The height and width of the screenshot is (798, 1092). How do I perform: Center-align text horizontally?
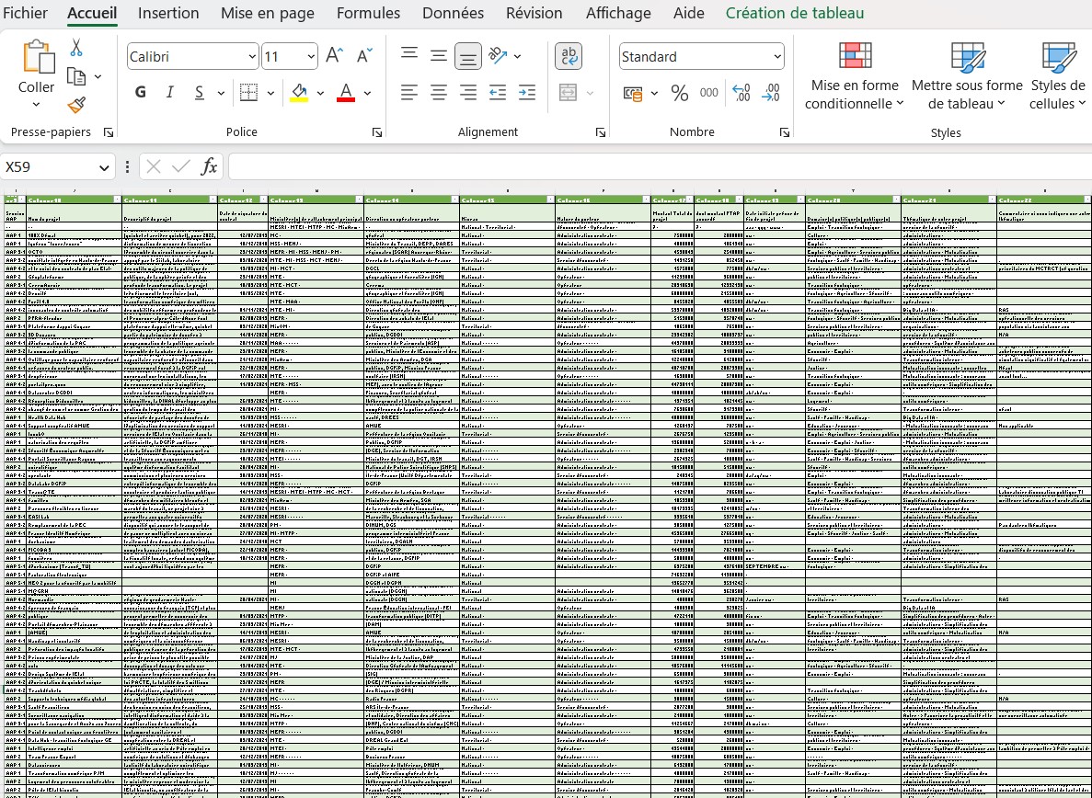pyautogui.click(x=439, y=93)
